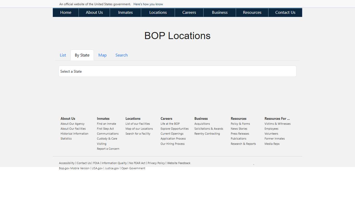Screen dimensions: 355x200
Task: Open the Careers navigation menu
Action: coord(189,12)
